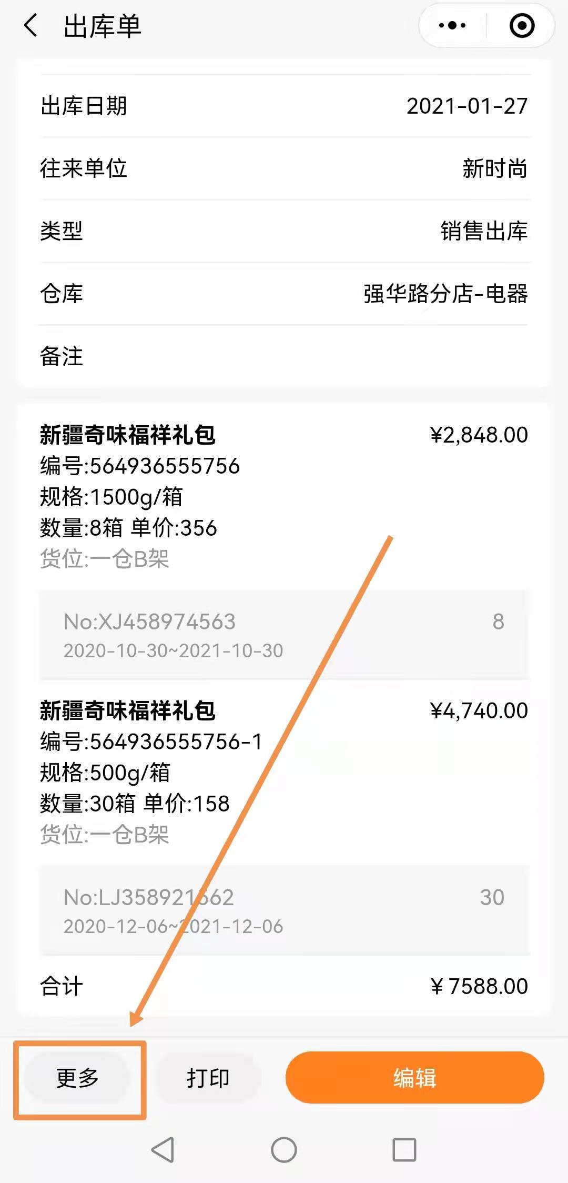Select the 出库日期 2021-01-27 row
Viewport: 568px width, 1183px height.
point(284,106)
